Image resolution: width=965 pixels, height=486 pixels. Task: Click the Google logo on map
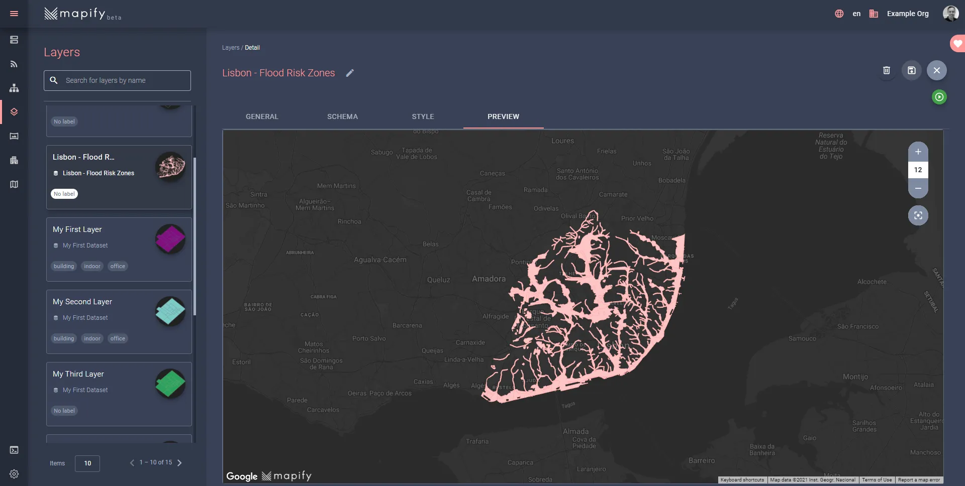pos(242,476)
